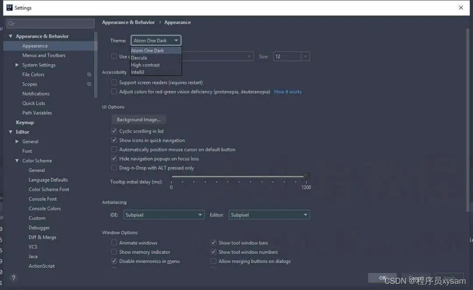Open Keymap settings page

pos(25,122)
